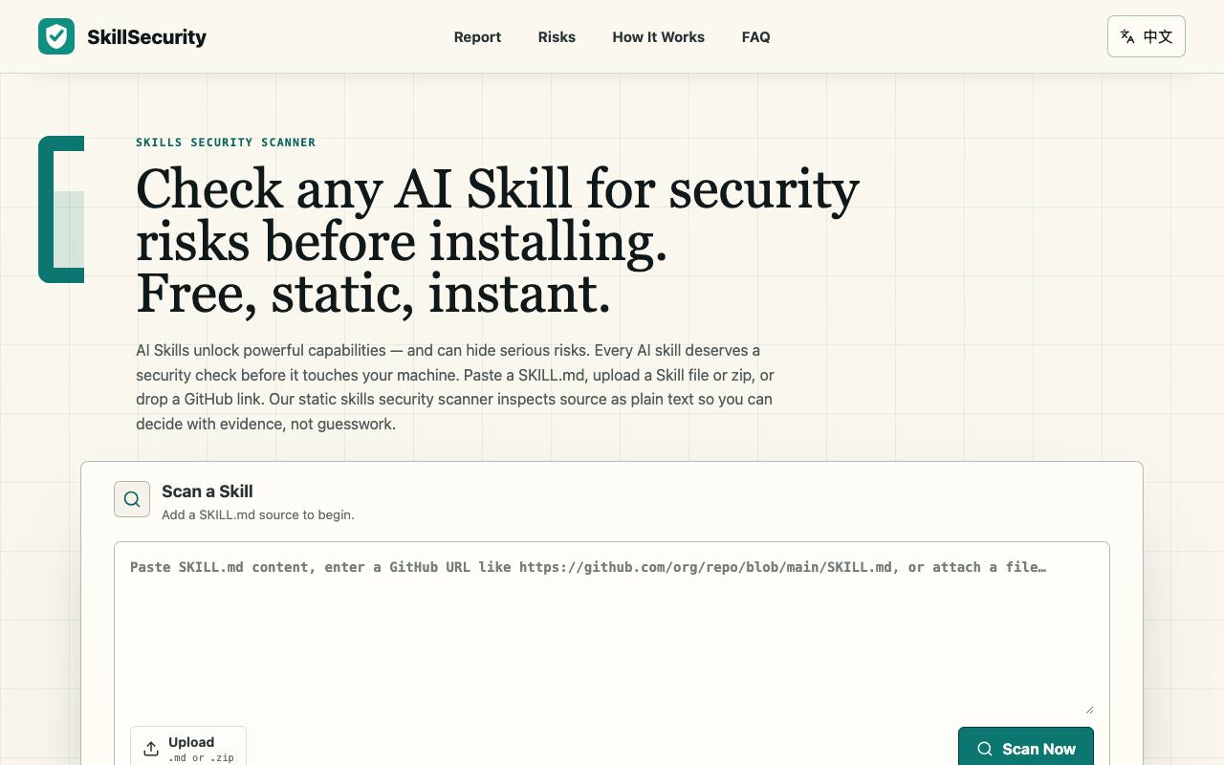This screenshot has height=765, width=1224.
Task: Click the translate icon in language button
Action: click(1127, 36)
